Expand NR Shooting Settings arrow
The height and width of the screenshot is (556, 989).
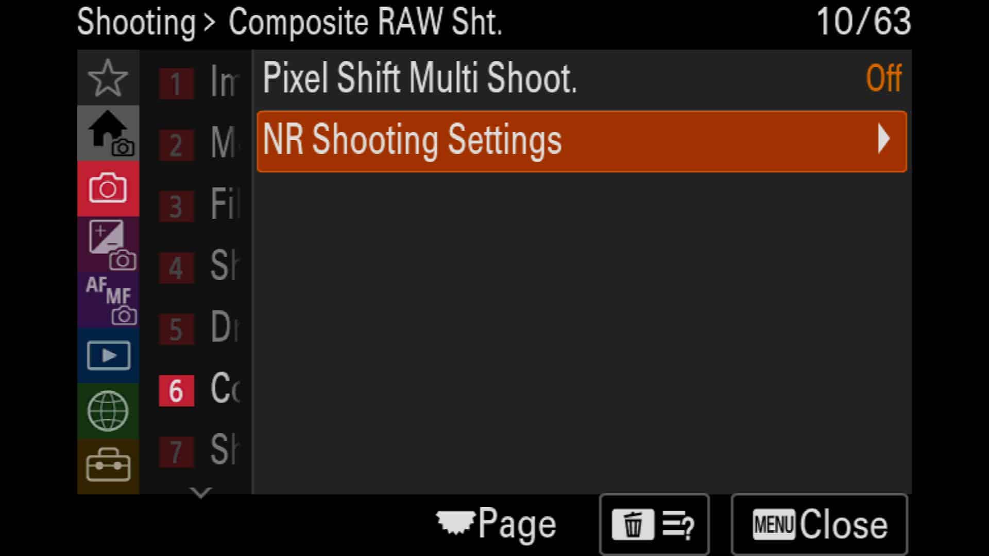pyautogui.click(x=884, y=139)
